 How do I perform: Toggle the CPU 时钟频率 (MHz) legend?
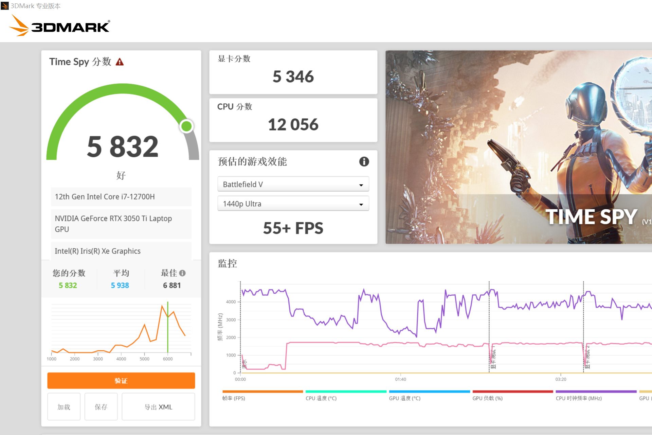coord(596,396)
